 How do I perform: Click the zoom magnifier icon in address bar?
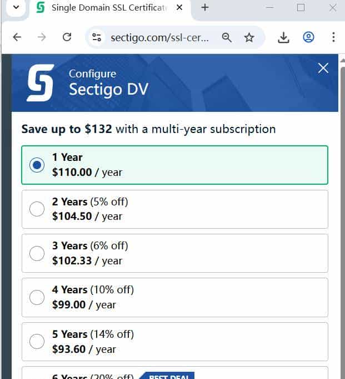(226, 37)
